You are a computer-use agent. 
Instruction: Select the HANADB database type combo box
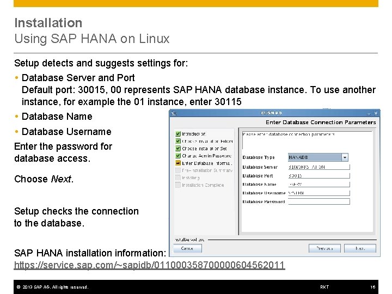tap(318, 157)
